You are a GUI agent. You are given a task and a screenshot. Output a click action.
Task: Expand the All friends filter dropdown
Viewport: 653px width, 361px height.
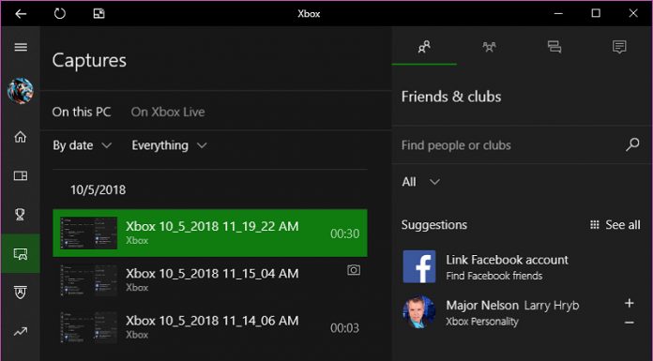click(420, 182)
